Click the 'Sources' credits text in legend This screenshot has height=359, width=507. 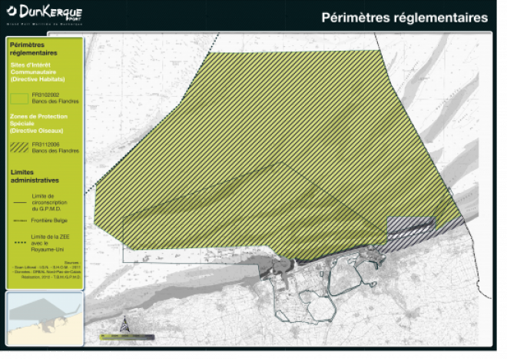click(46, 270)
